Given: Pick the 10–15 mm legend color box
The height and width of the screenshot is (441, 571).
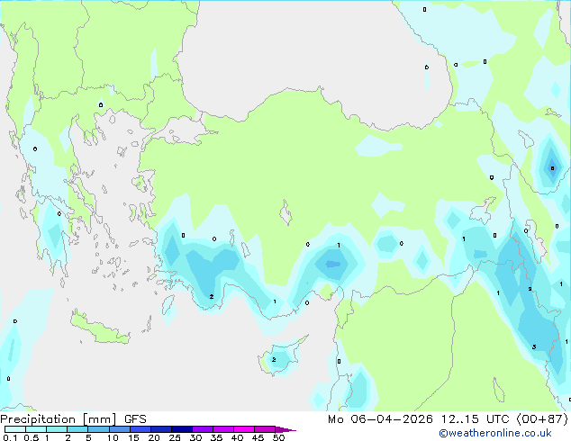Looking at the screenshot, I should click(120, 429).
